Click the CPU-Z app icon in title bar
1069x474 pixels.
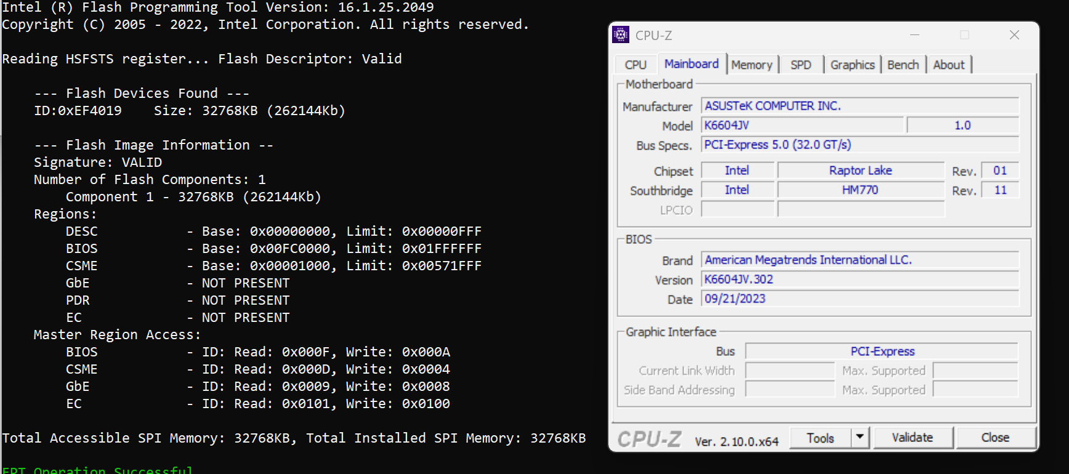tap(621, 35)
